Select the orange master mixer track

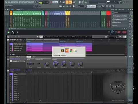tap(11, 13)
